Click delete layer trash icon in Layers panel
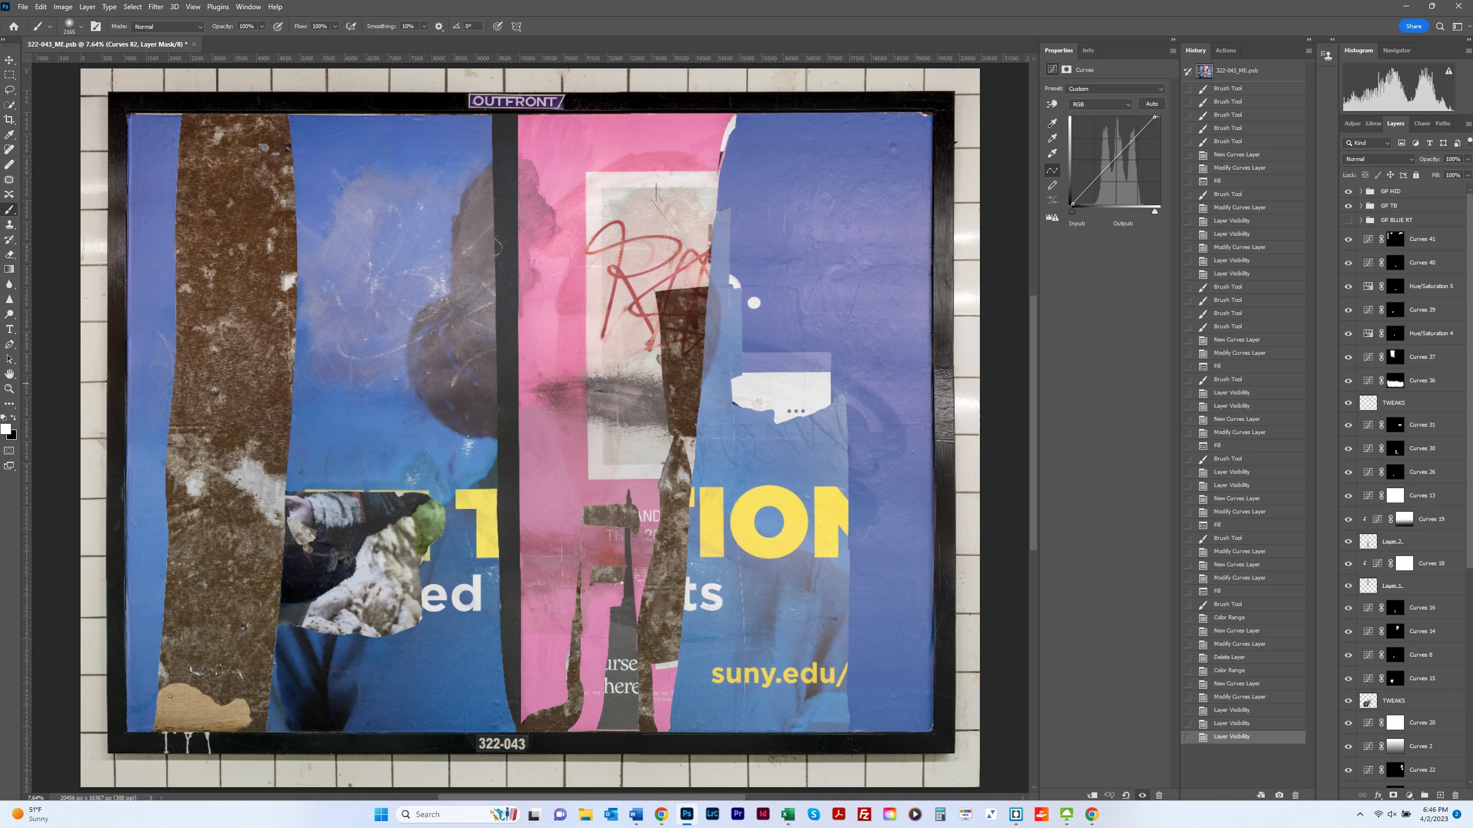This screenshot has height=828, width=1473. (1456, 795)
